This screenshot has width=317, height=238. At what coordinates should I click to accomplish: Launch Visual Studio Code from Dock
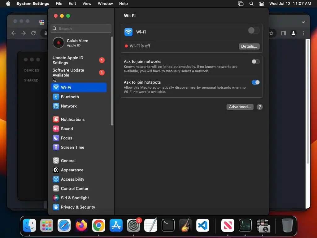[x=203, y=225]
